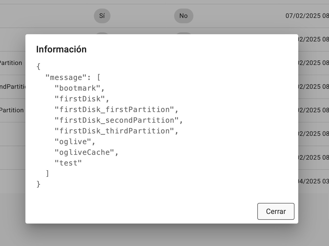
Task: Select the "firstDisk_firstPartition" entry
Action: click(x=114, y=110)
